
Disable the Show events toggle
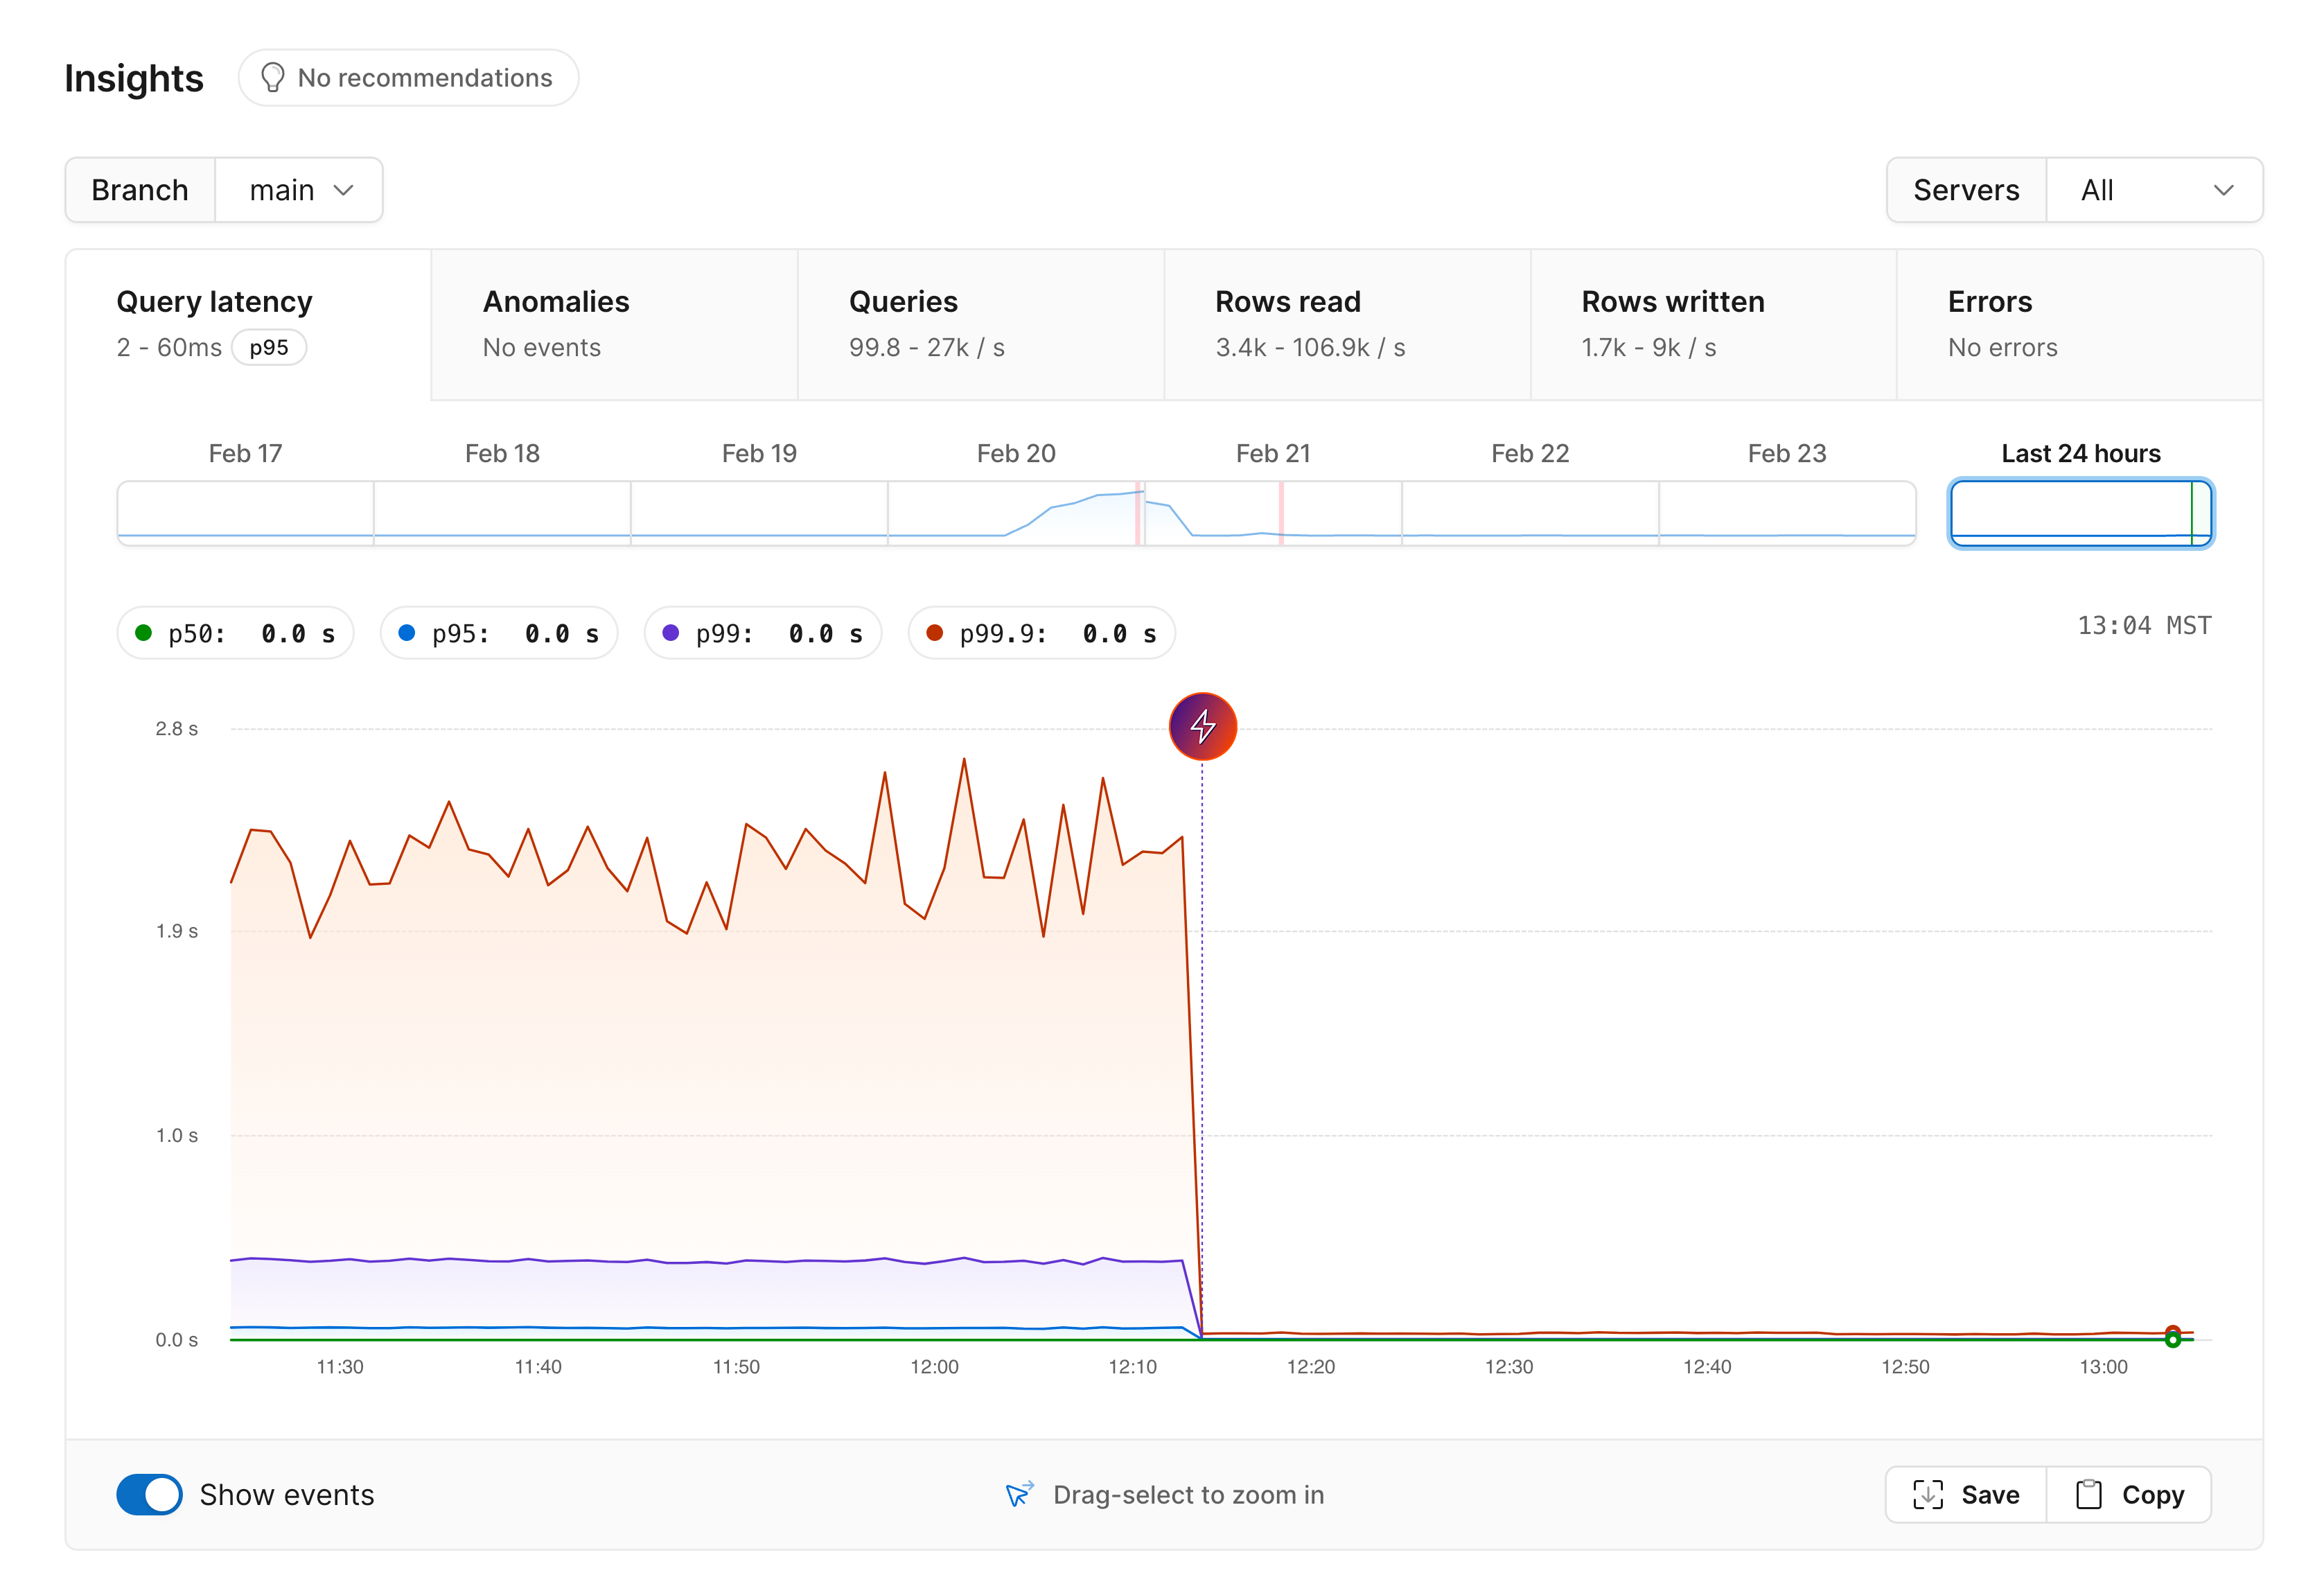point(149,1494)
